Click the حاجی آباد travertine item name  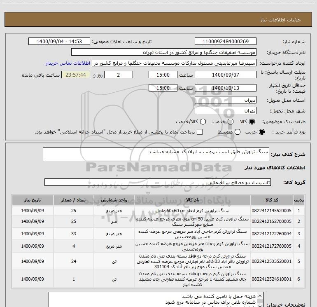click(193, 234)
